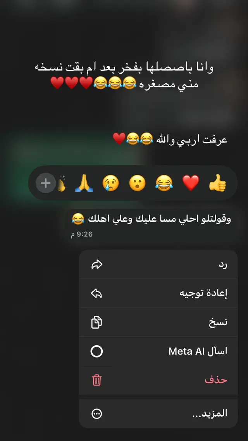React with the red heart emoji

tap(191, 183)
